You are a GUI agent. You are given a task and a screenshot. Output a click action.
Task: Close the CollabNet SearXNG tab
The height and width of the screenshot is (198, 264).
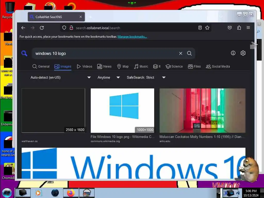[81, 17]
